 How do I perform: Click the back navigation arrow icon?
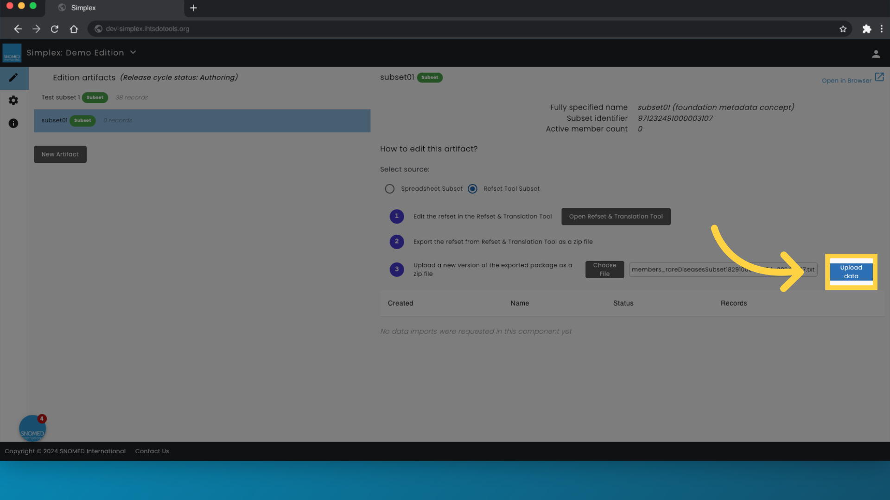point(17,29)
